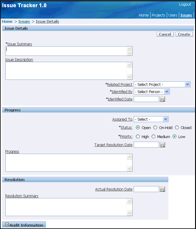Switch to the Projects tab
The height and width of the screenshot is (229, 196).
tap(158, 15)
